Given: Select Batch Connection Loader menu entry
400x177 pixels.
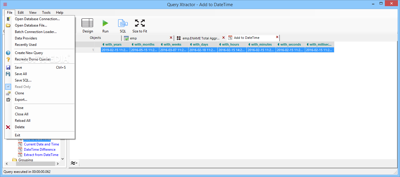Looking at the screenshot, I should (36, 32).
